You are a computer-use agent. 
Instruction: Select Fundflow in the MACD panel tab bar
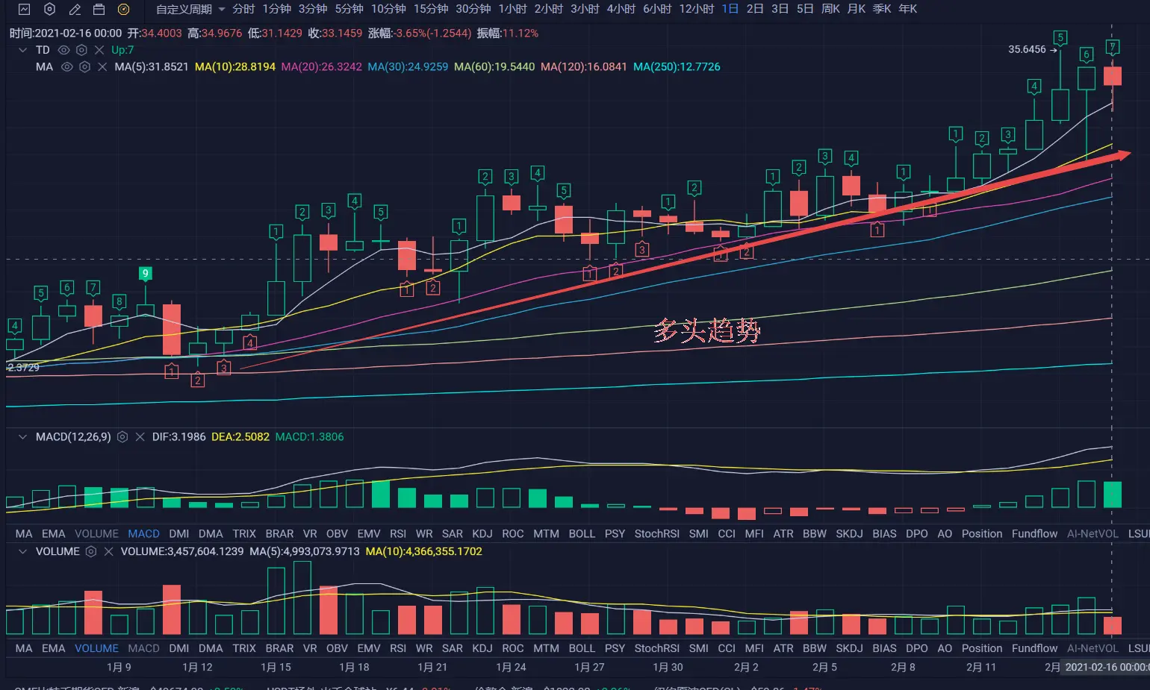pyautogui.click(x=1034, y=533)
